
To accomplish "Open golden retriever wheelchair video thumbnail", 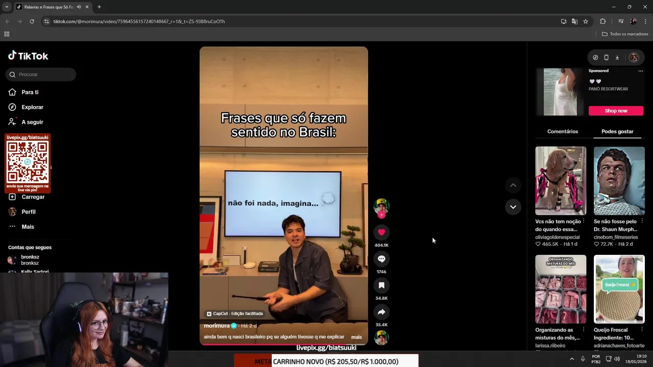I will (x=560, y=181).
